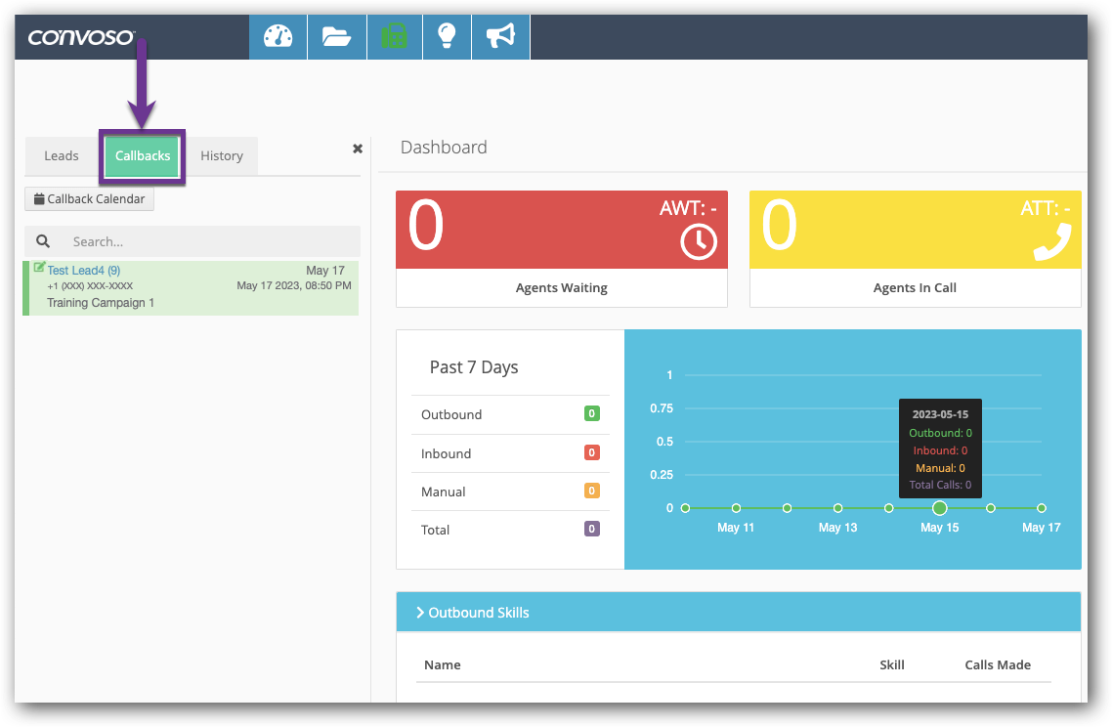The width and height of the screenshot is (1112, 727).
Task: Click the AWT: - text
Action: [x=688, y=208]
